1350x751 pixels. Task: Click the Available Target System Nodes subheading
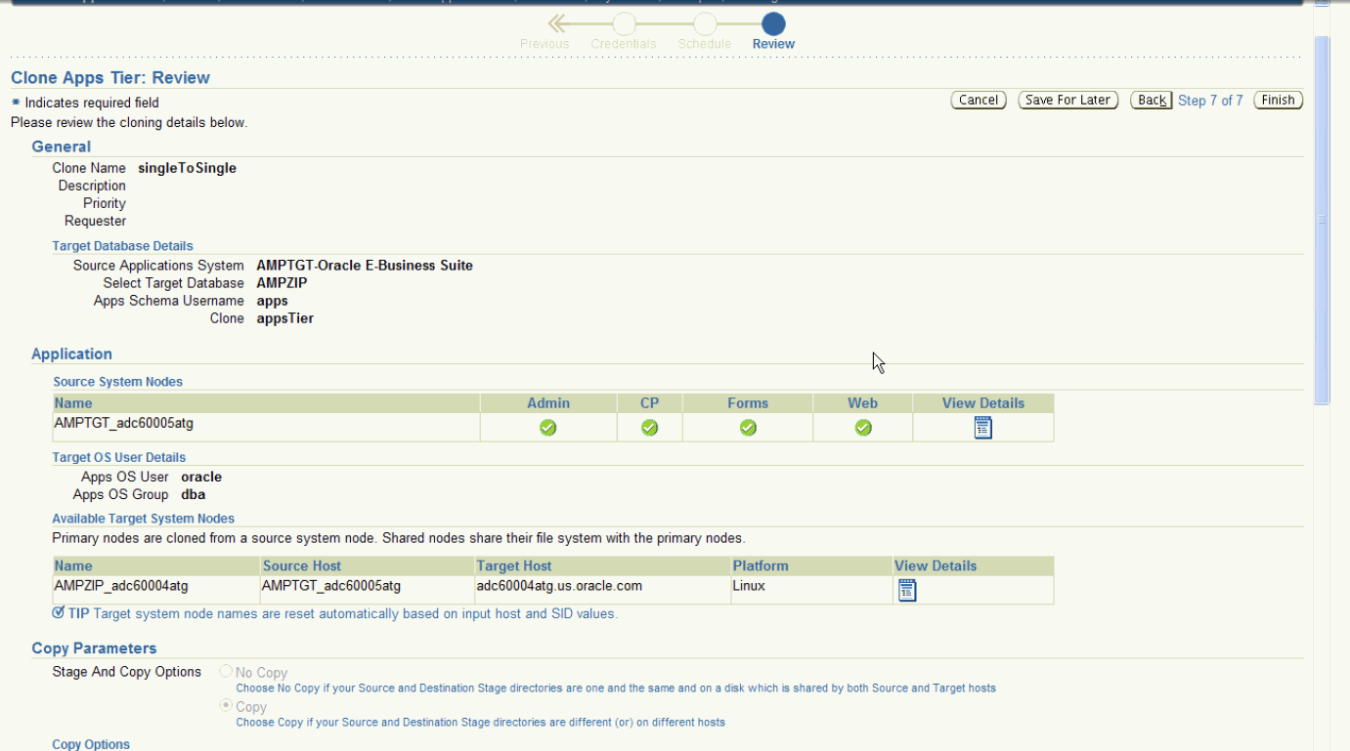(x=144, y=519)
